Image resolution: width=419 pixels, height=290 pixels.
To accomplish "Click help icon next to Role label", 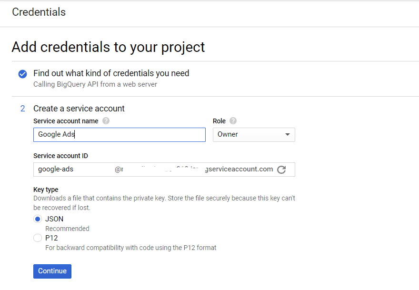I will pos(233,121).
